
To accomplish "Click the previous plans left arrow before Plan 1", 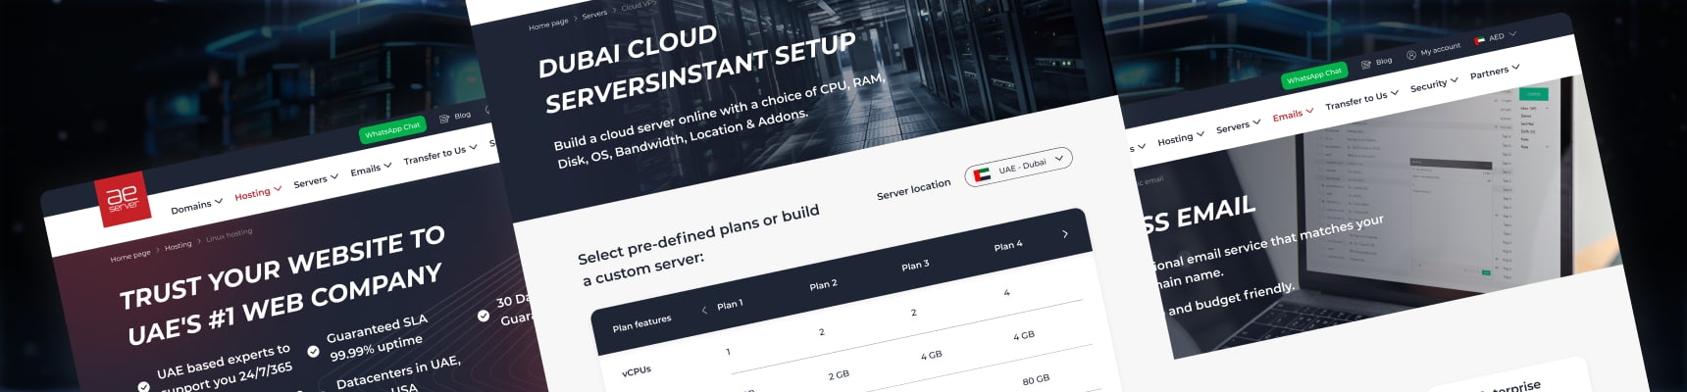I will click(x=704, y=310).
